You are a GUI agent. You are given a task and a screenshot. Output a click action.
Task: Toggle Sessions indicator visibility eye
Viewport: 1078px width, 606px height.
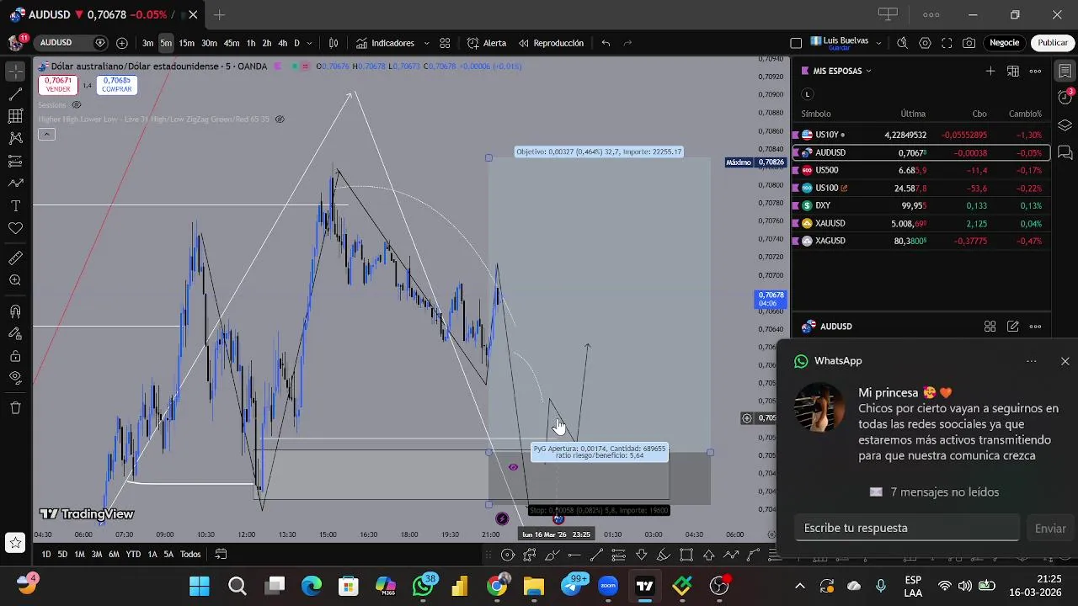(x=76, y=105)
